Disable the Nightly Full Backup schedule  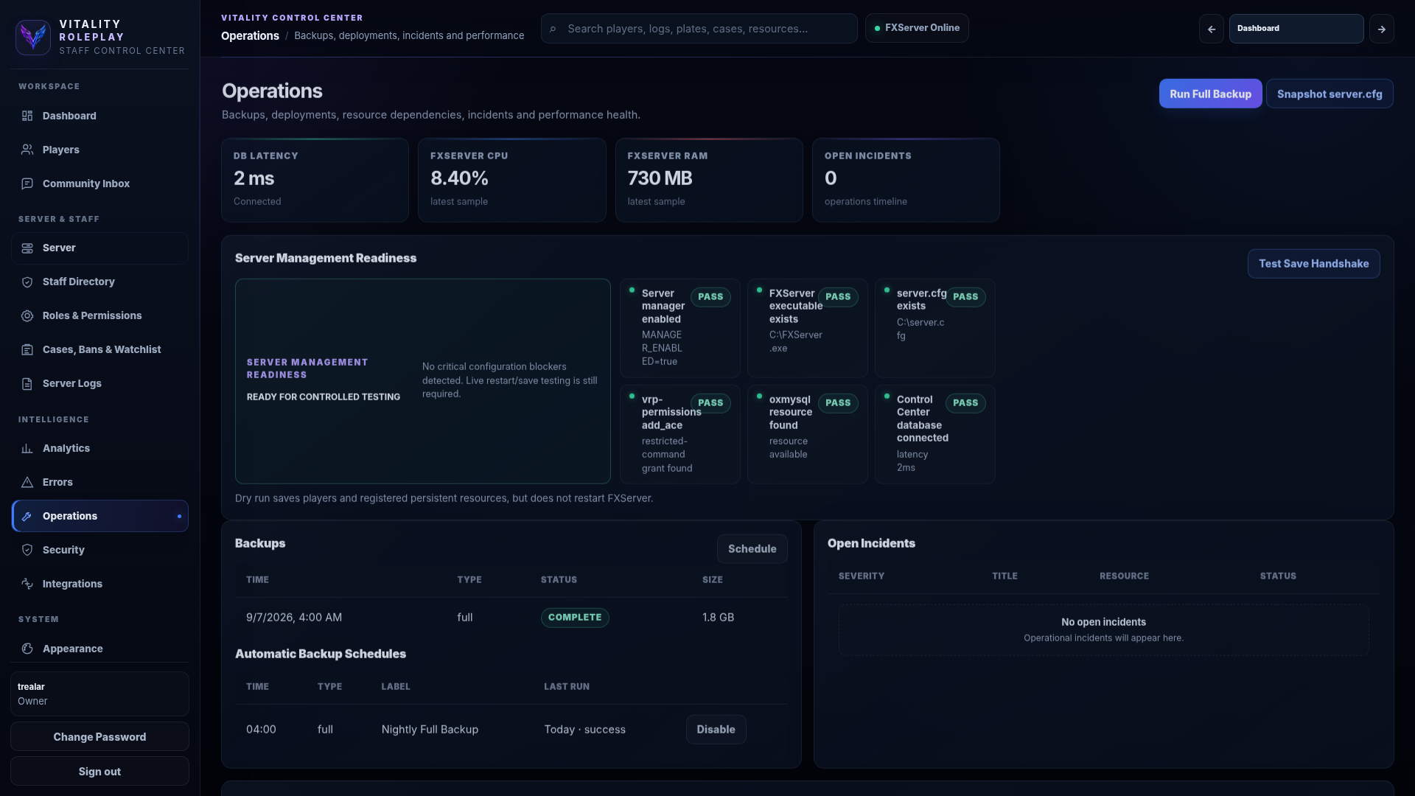pos(716,730)
